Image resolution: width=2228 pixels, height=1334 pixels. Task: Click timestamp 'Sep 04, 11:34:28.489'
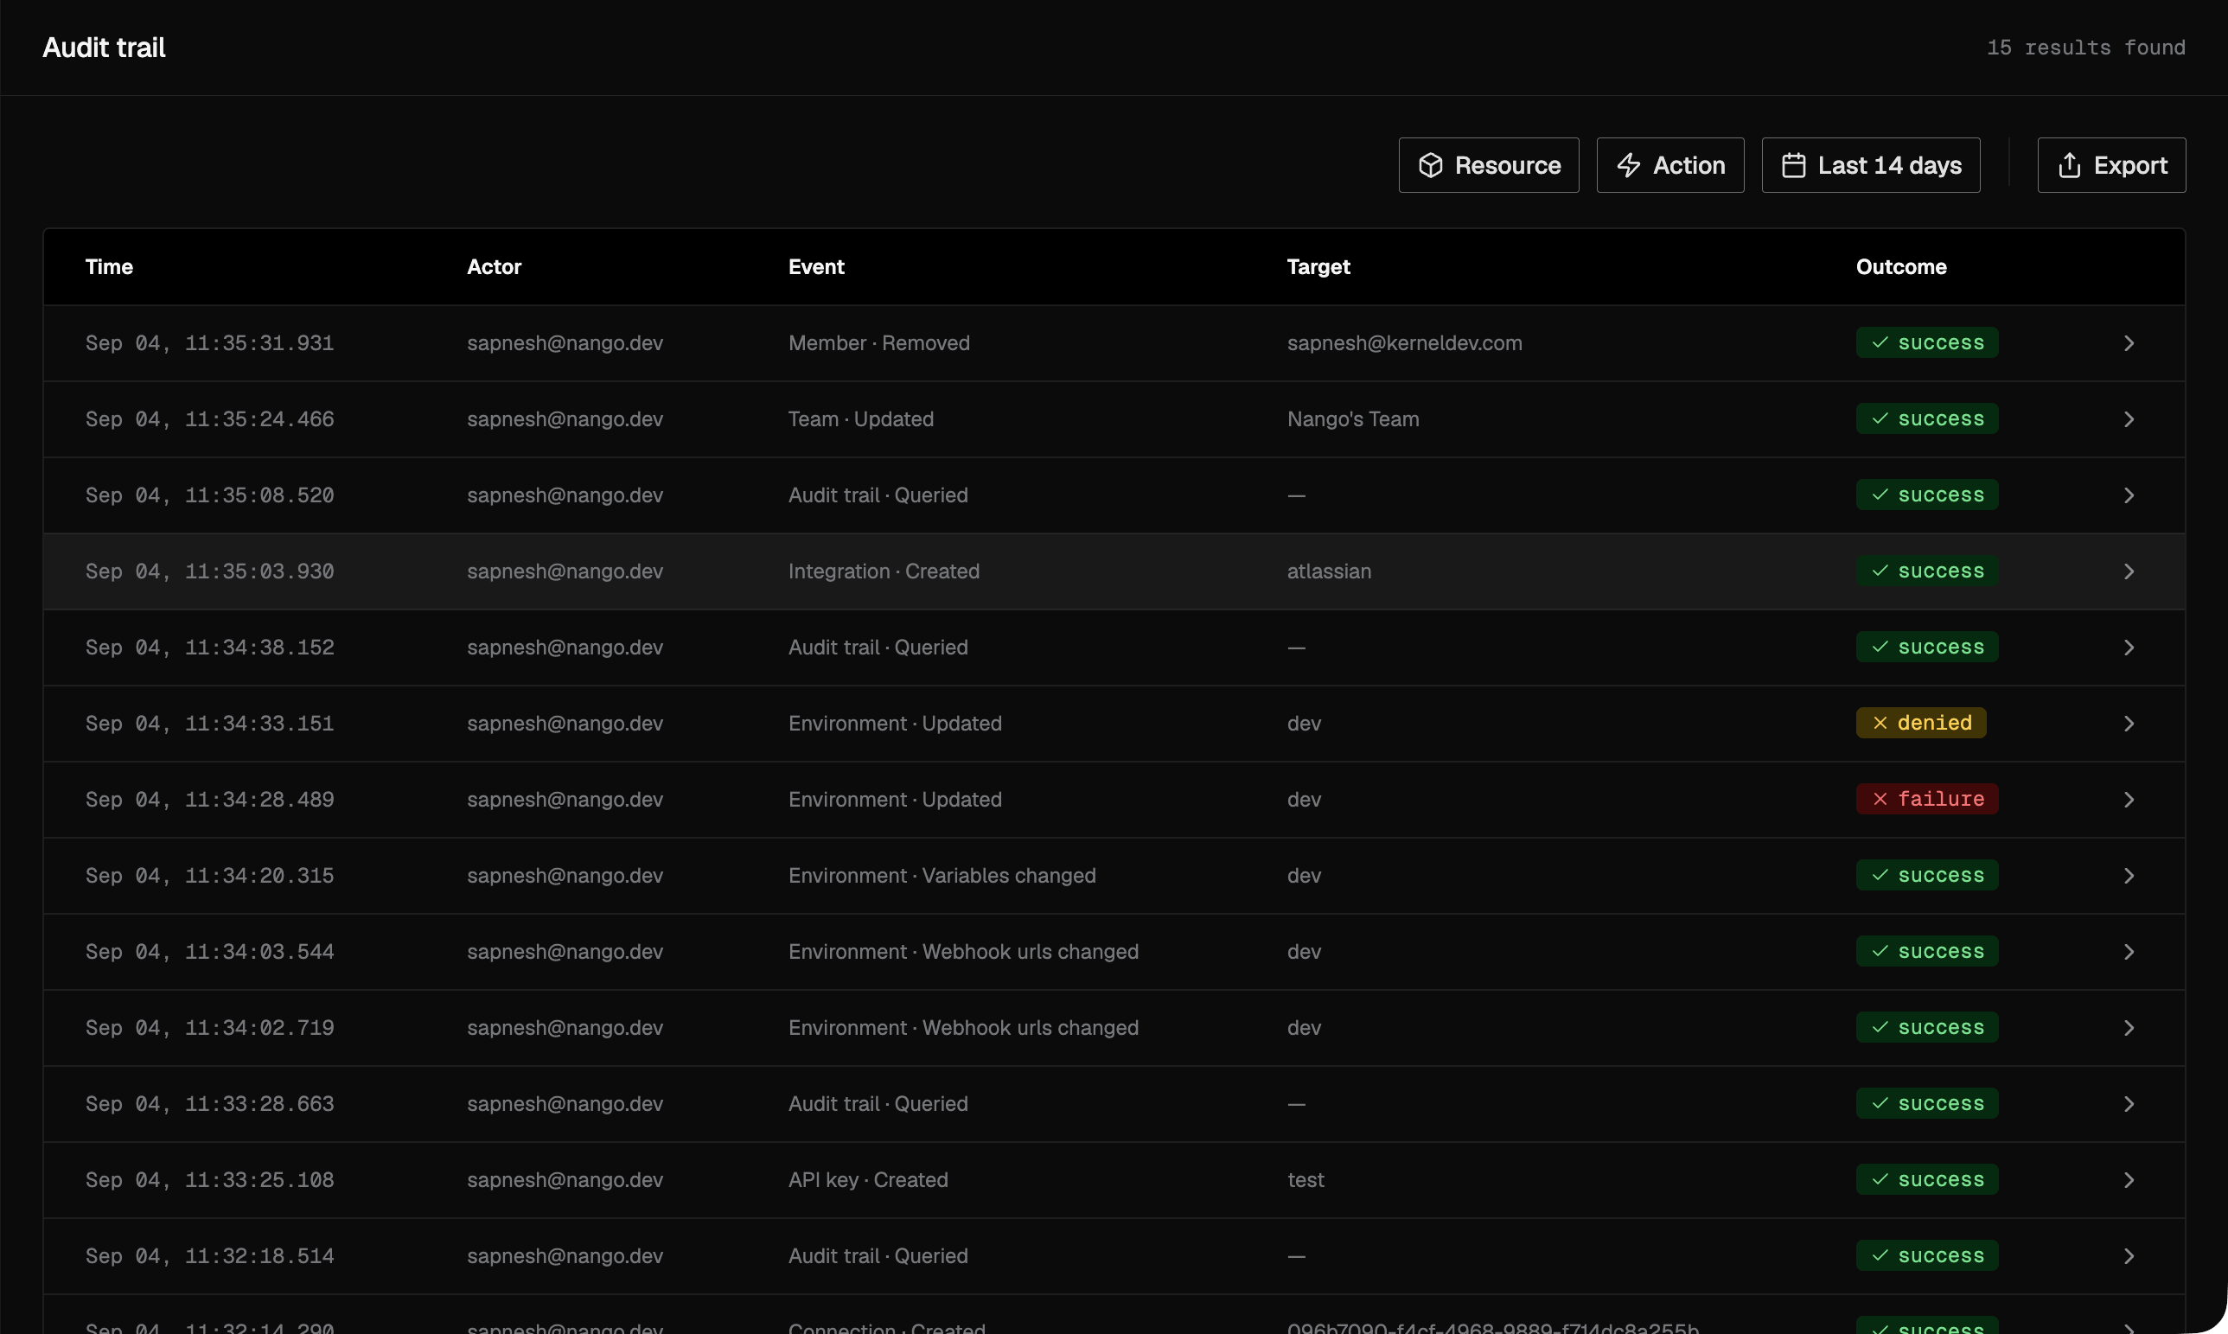pyautogui.click(x=209, y=800)
